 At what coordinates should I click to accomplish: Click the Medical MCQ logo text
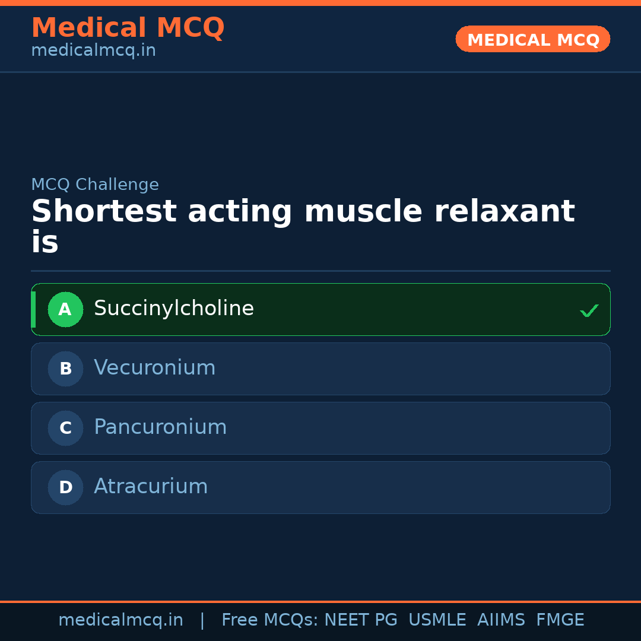tap(128, 28)
